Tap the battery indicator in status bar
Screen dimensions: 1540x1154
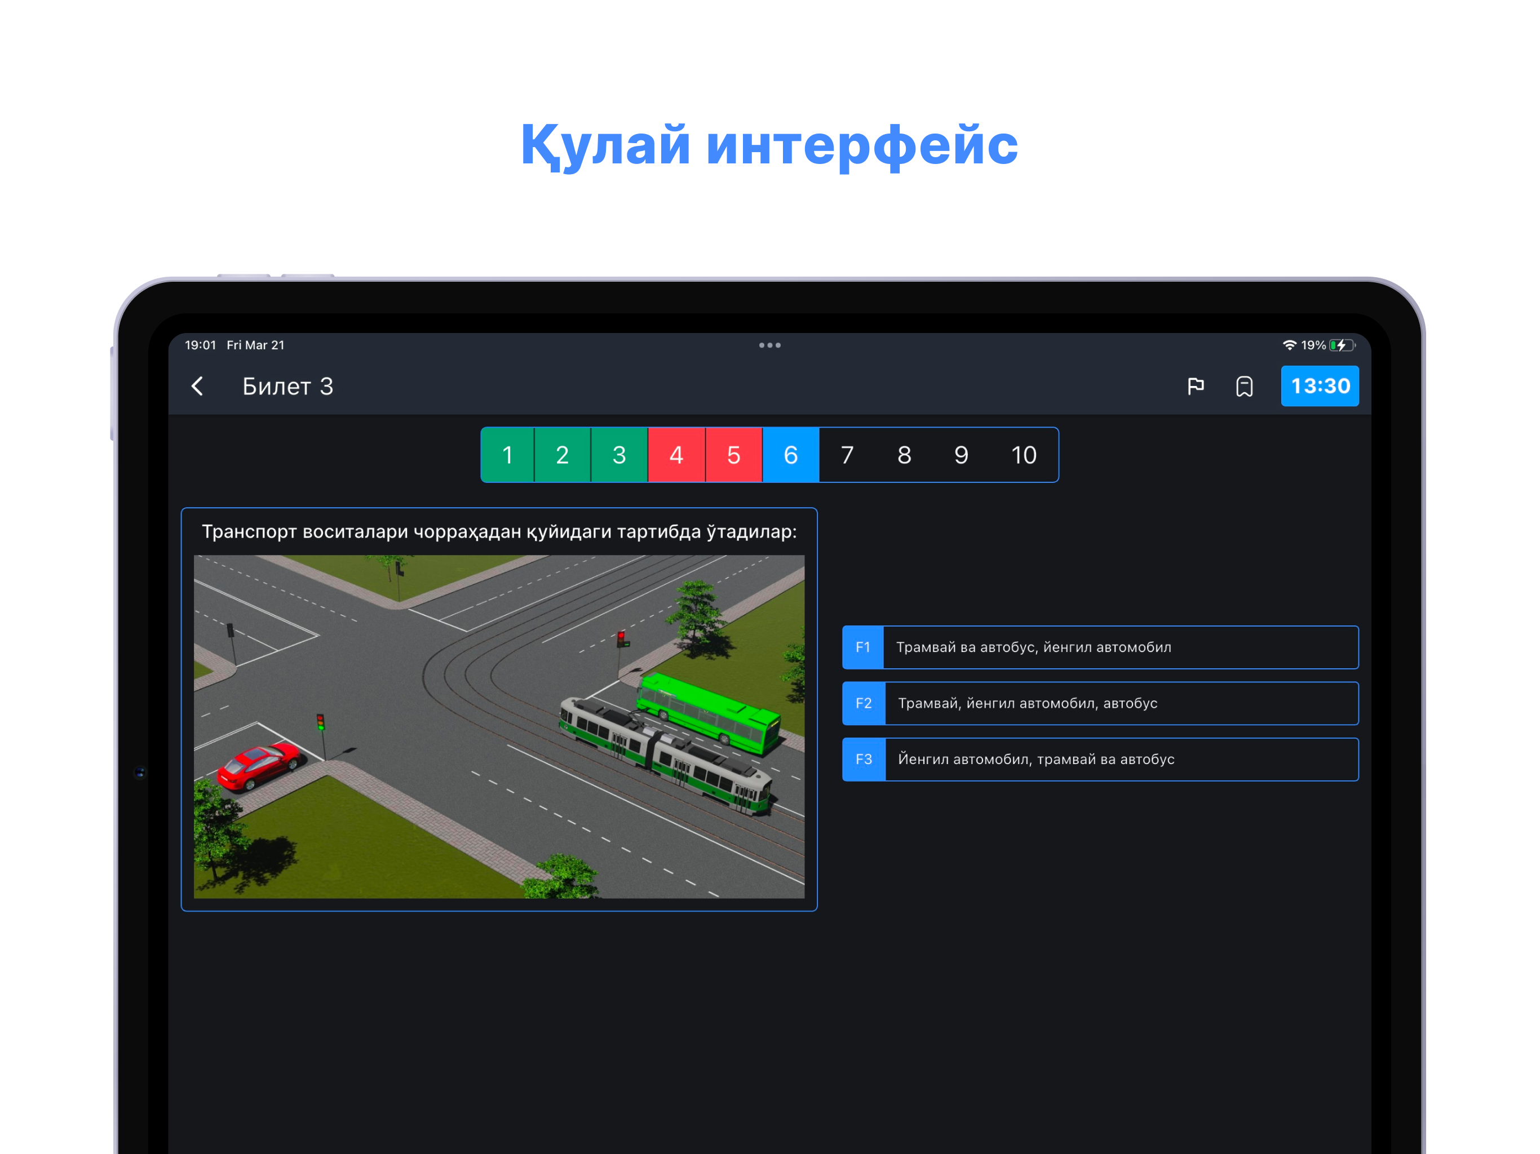coord(1342,345)
